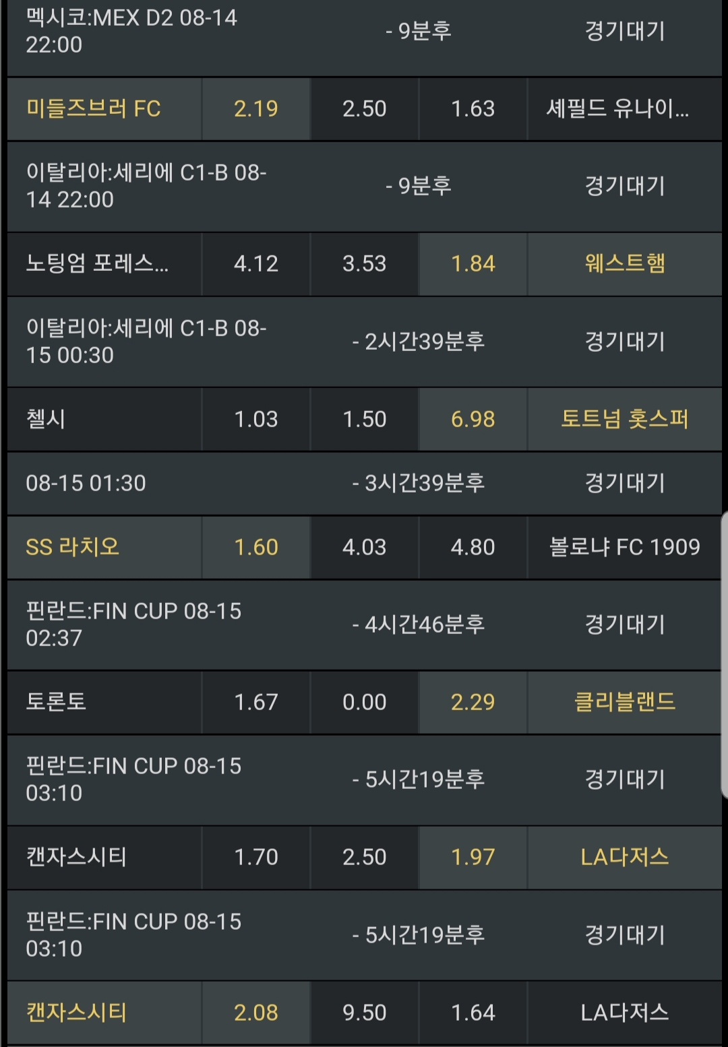Choose LA다저스 odds 1.97
Screen dimensions: 728x1047
tap(473, 857)
